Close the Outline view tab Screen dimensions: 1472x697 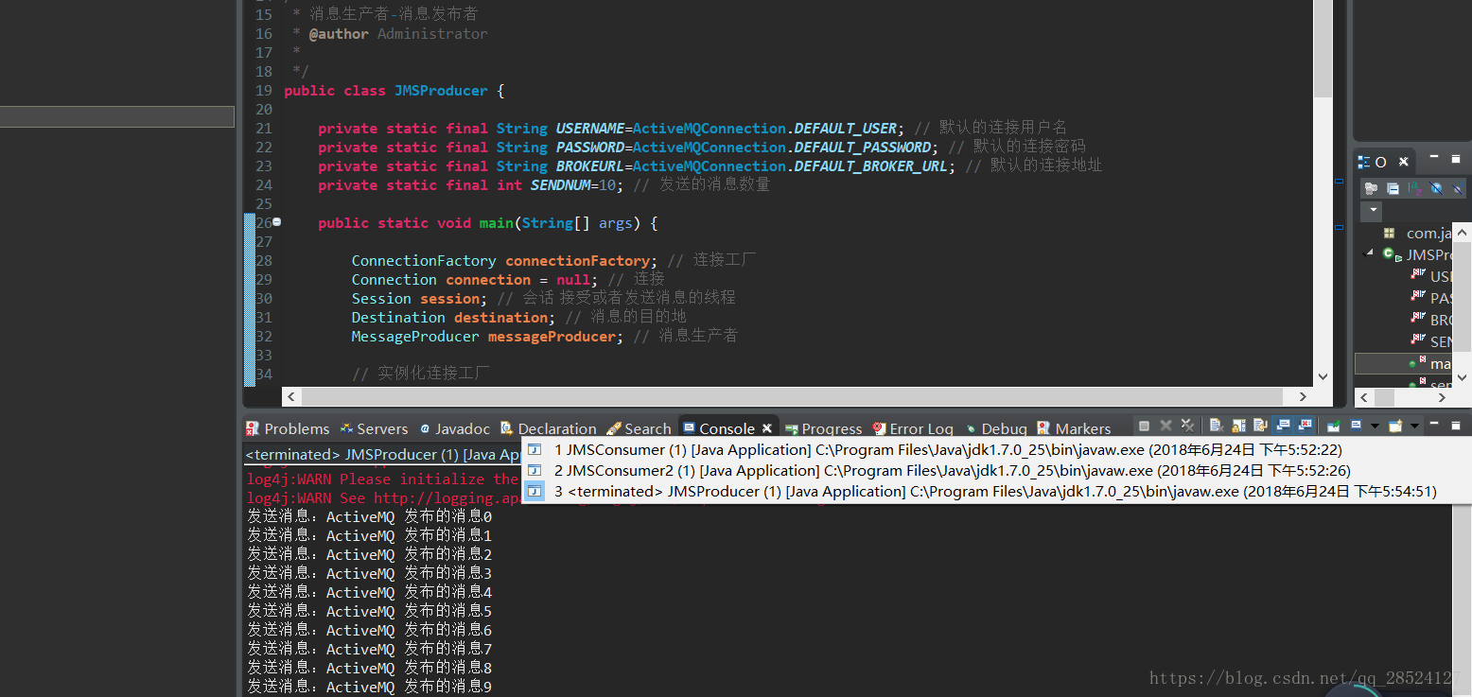coord(1404,162)
